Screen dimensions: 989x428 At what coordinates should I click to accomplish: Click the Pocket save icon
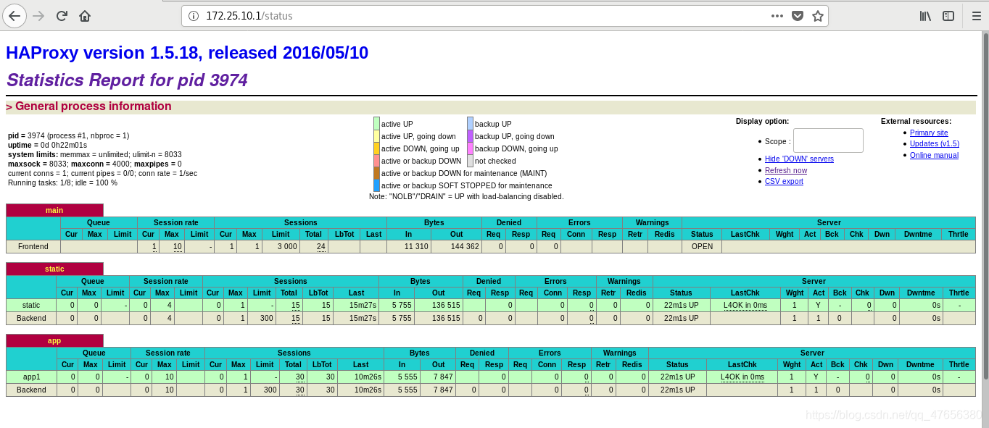(x=798, y=15)
